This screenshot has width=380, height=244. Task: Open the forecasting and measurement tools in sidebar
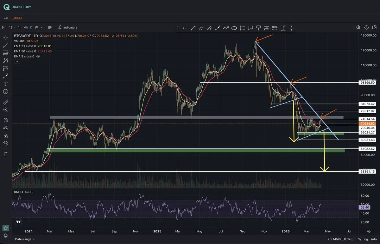[6, 68]
